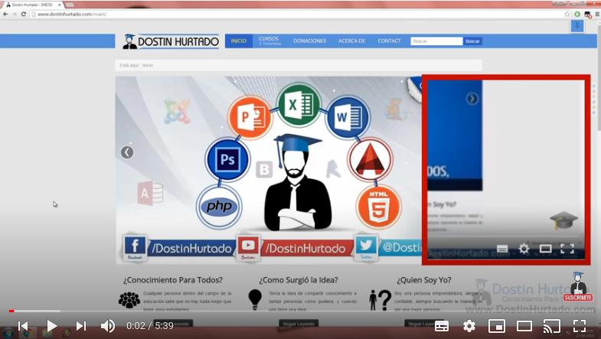Click the php logo circle
Image resolution: width=601 pixels, height=339 pixels.
219,207
